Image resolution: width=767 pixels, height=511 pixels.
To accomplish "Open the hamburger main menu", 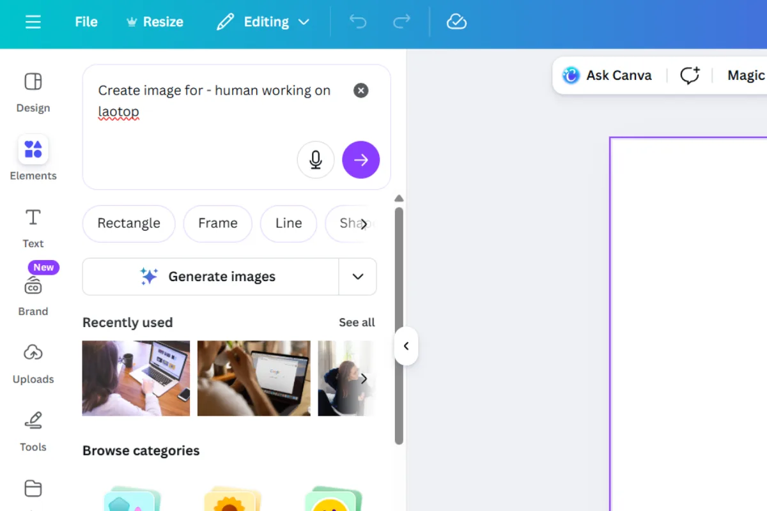I will pyautogui.click(x=33, y=21).
